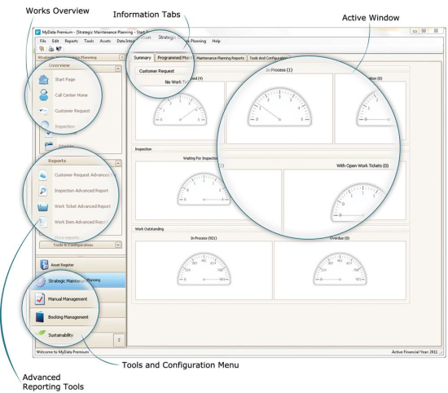Click the Waiting For Inspection label
Screen dimensions: 448x393
pyautogui.click(x=200, y=158)
